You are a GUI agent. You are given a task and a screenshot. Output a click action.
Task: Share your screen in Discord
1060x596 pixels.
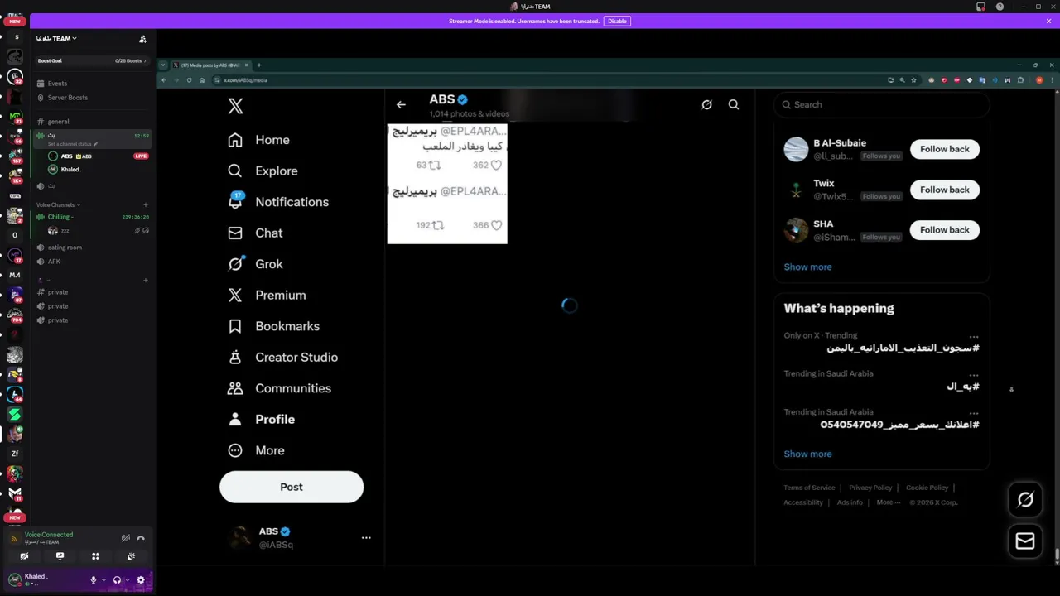(60, 556)
